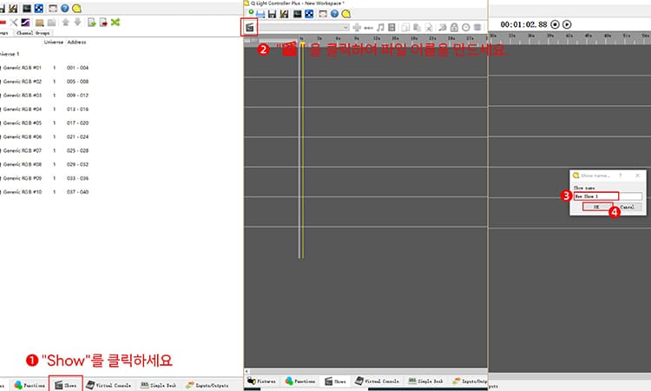651x391 pixels.
Task: Click the ungroup fixtures icon
Action: (51, 23)
